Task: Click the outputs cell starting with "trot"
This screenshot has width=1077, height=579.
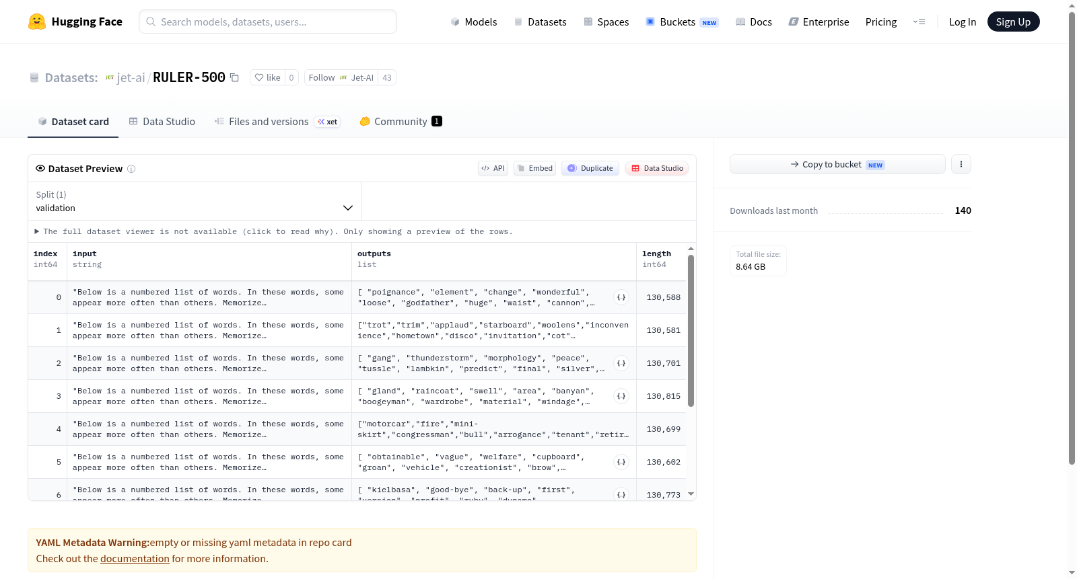Action: [x=494, y=330]
